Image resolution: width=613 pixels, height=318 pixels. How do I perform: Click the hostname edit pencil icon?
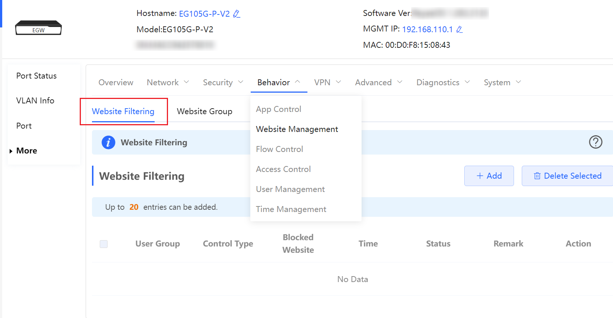click(237, 14)
